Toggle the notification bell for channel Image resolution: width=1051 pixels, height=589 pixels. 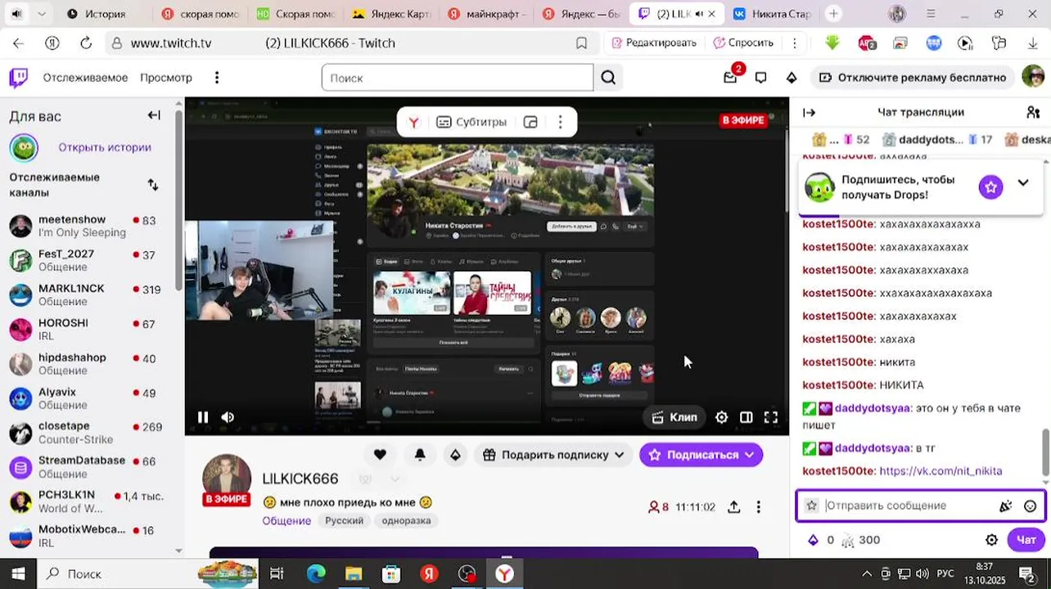[420, 455]
